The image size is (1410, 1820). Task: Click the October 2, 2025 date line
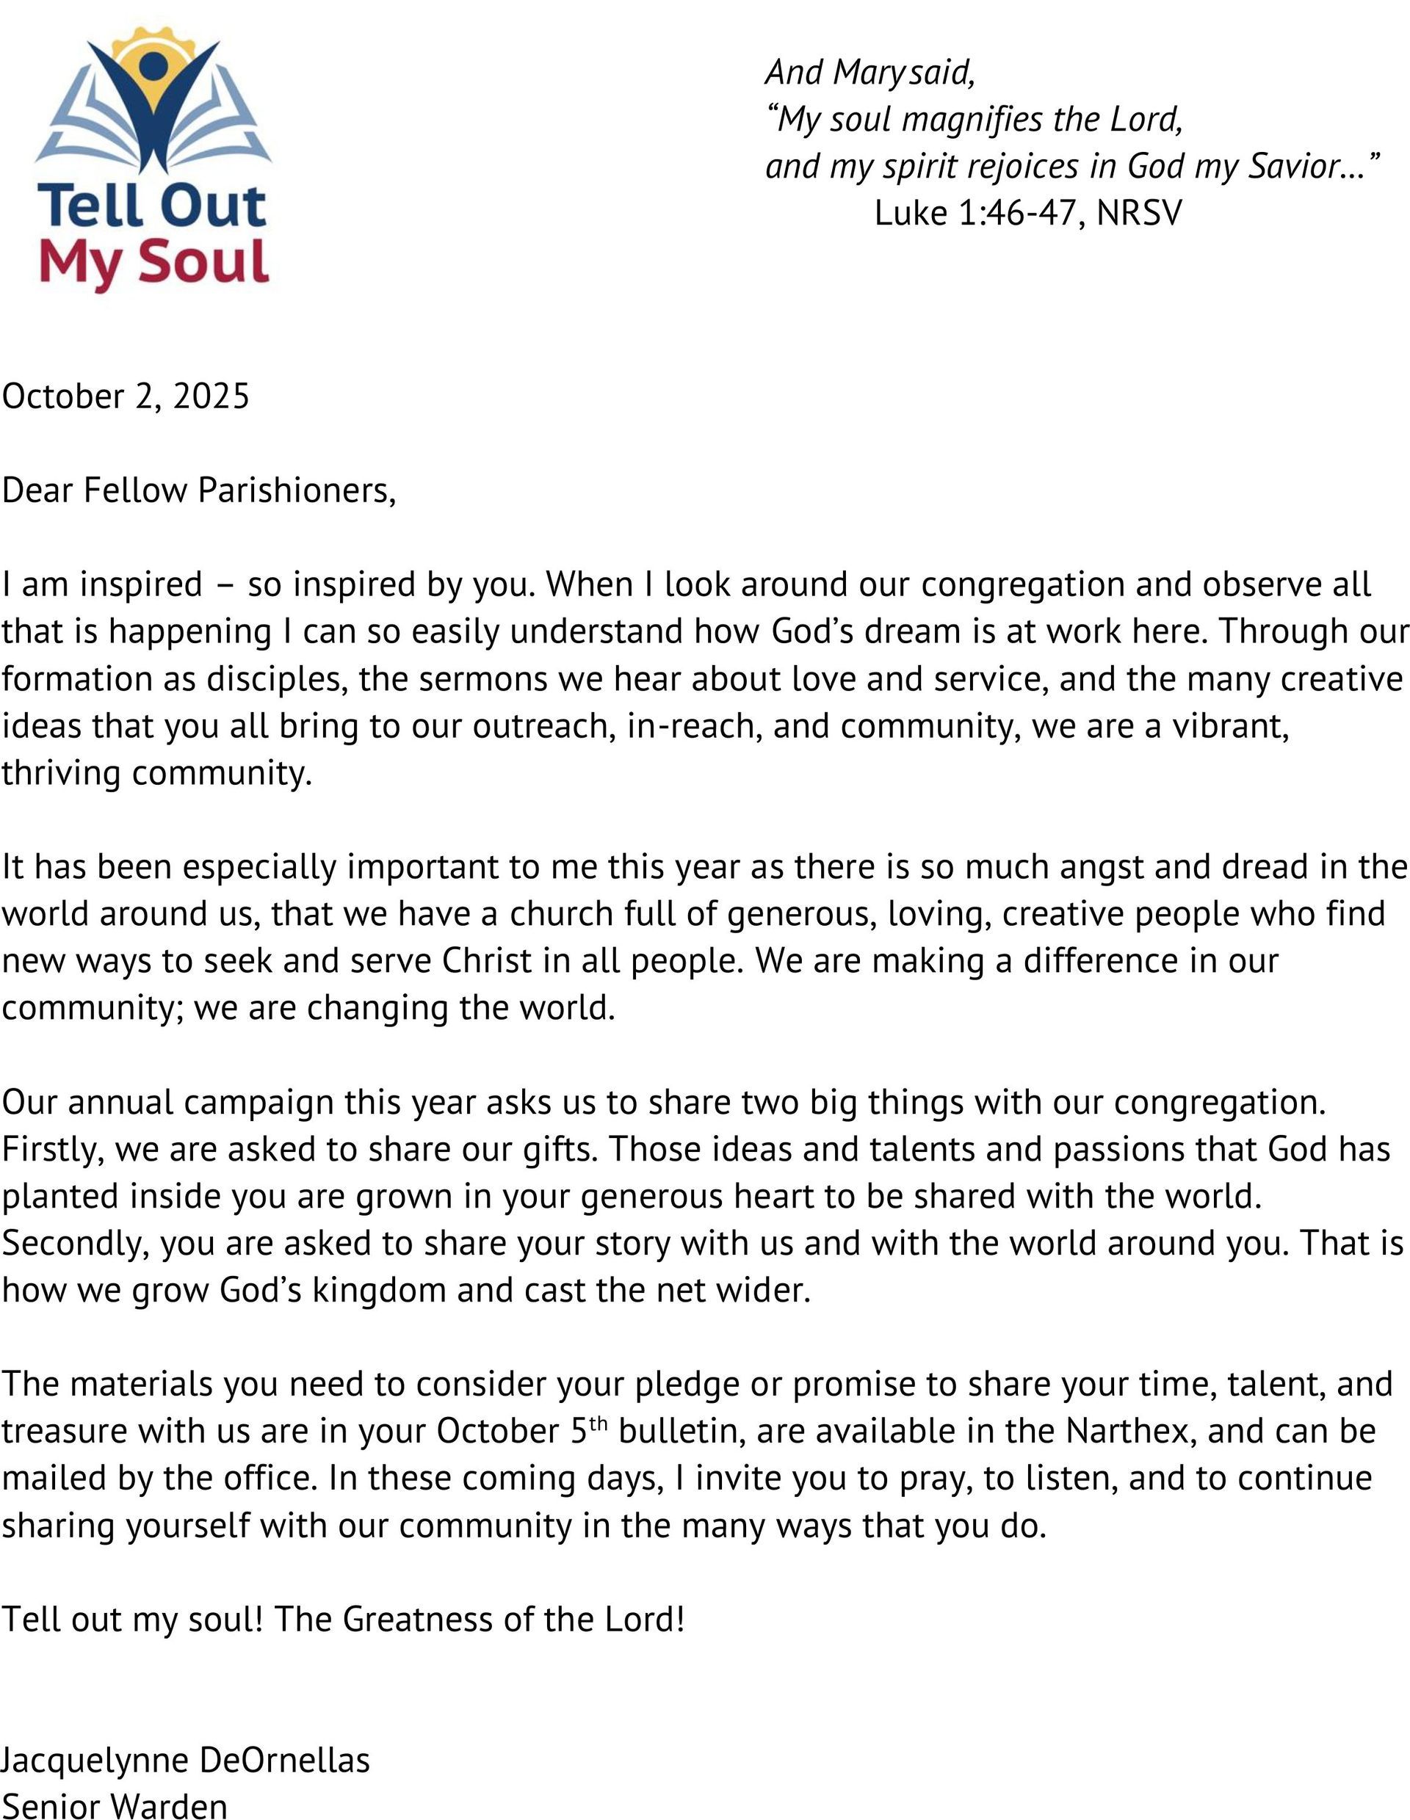click(126, 396)
